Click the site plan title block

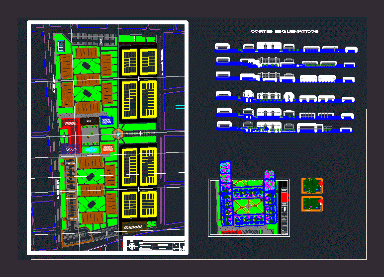pos(154,245)
